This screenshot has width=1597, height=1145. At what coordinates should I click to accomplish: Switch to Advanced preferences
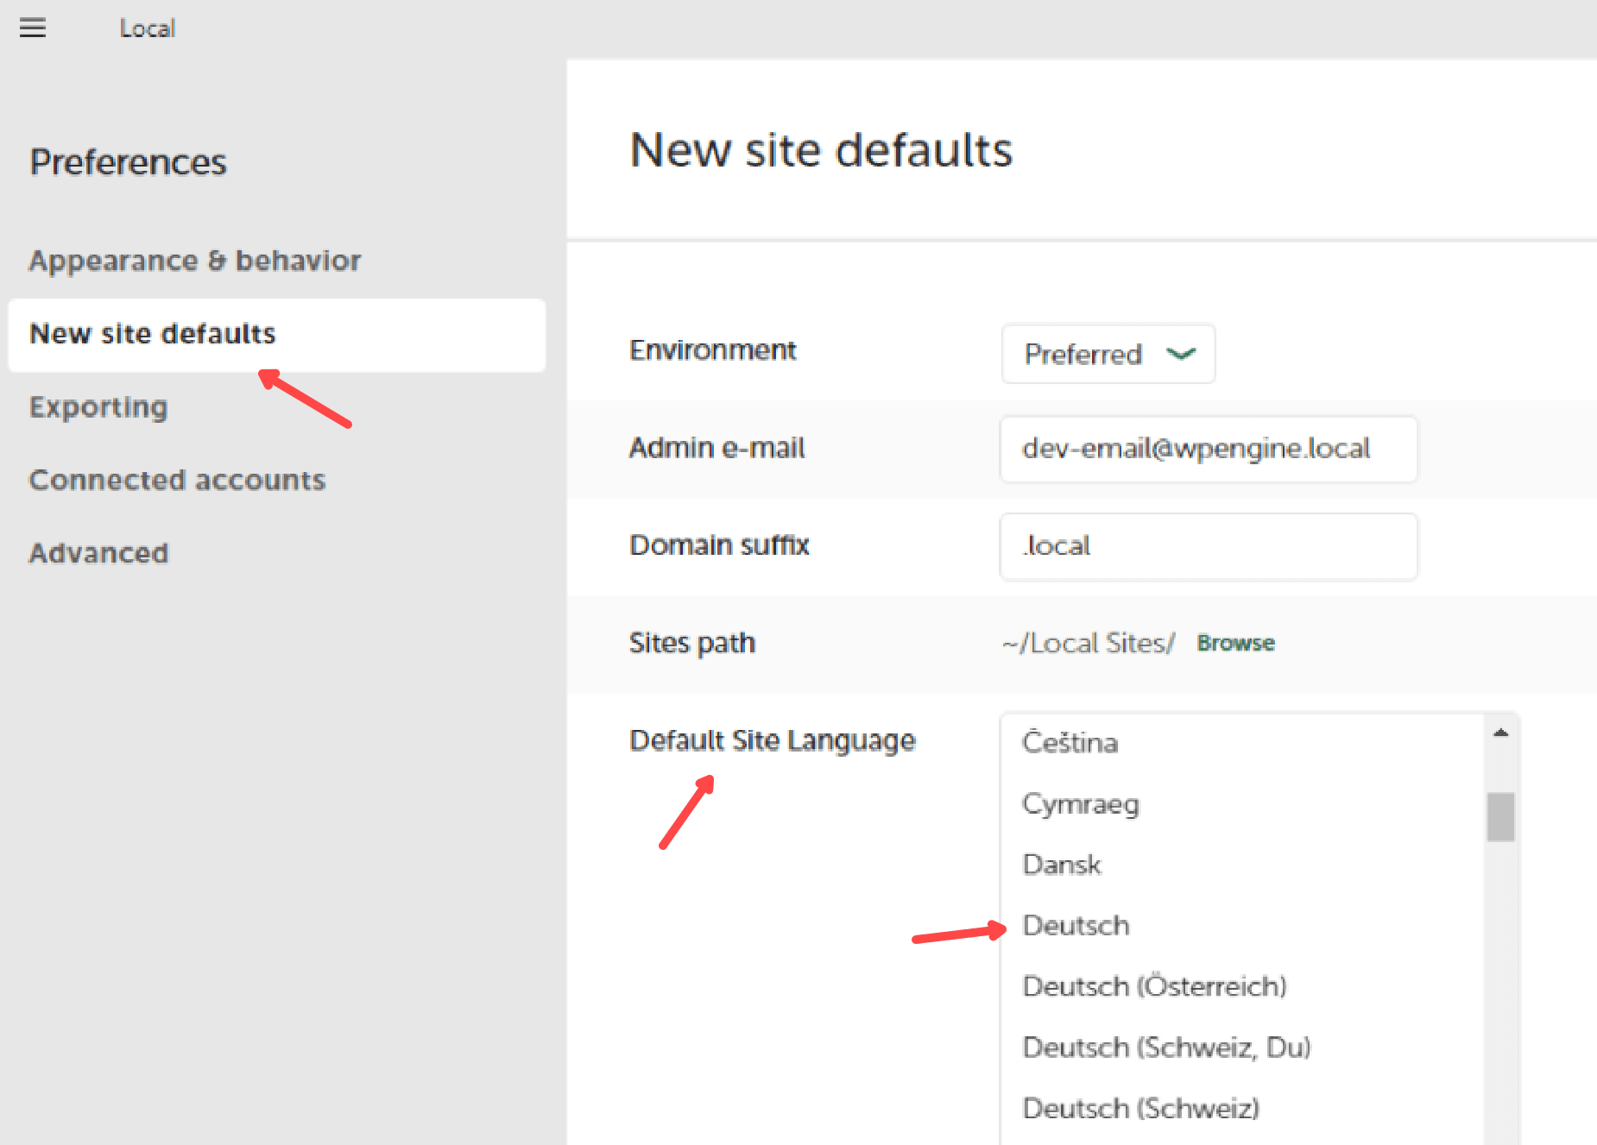point(99,553)
